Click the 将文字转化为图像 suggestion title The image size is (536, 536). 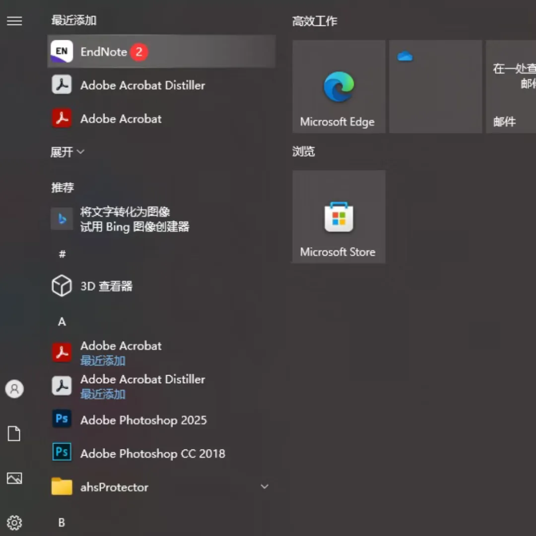[x=125, y=212]
